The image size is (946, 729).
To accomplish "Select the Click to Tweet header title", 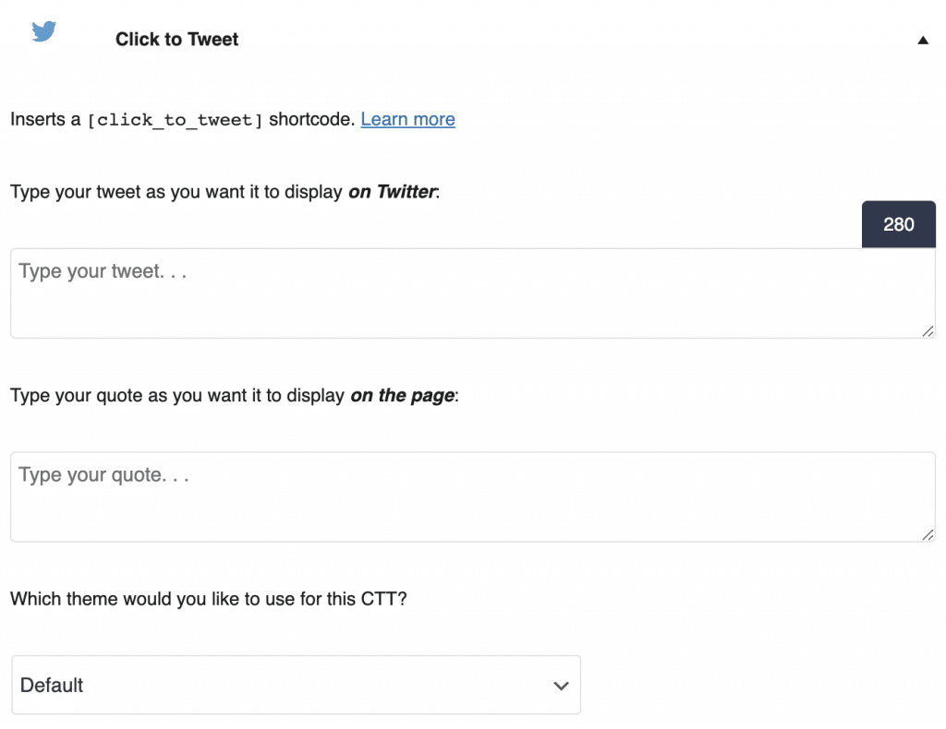I will (176, 39).
